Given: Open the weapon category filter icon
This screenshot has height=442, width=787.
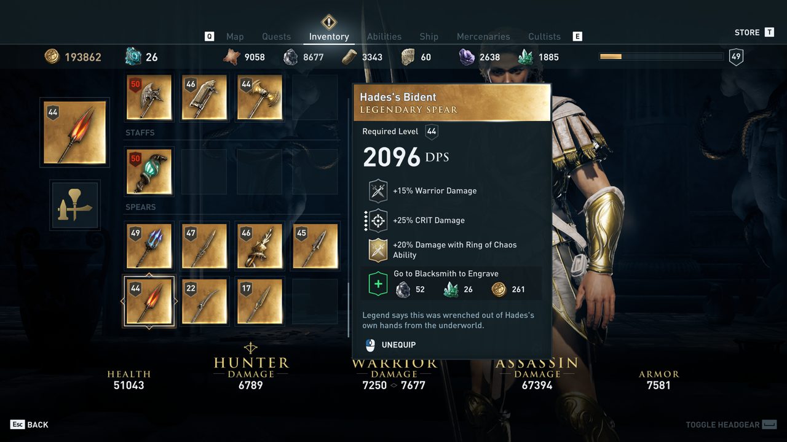Looking at the screenshot, I should (75, 205).
